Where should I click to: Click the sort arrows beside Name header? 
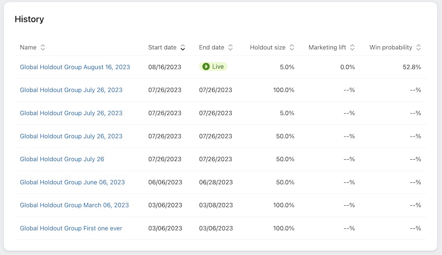coord(43,48)
